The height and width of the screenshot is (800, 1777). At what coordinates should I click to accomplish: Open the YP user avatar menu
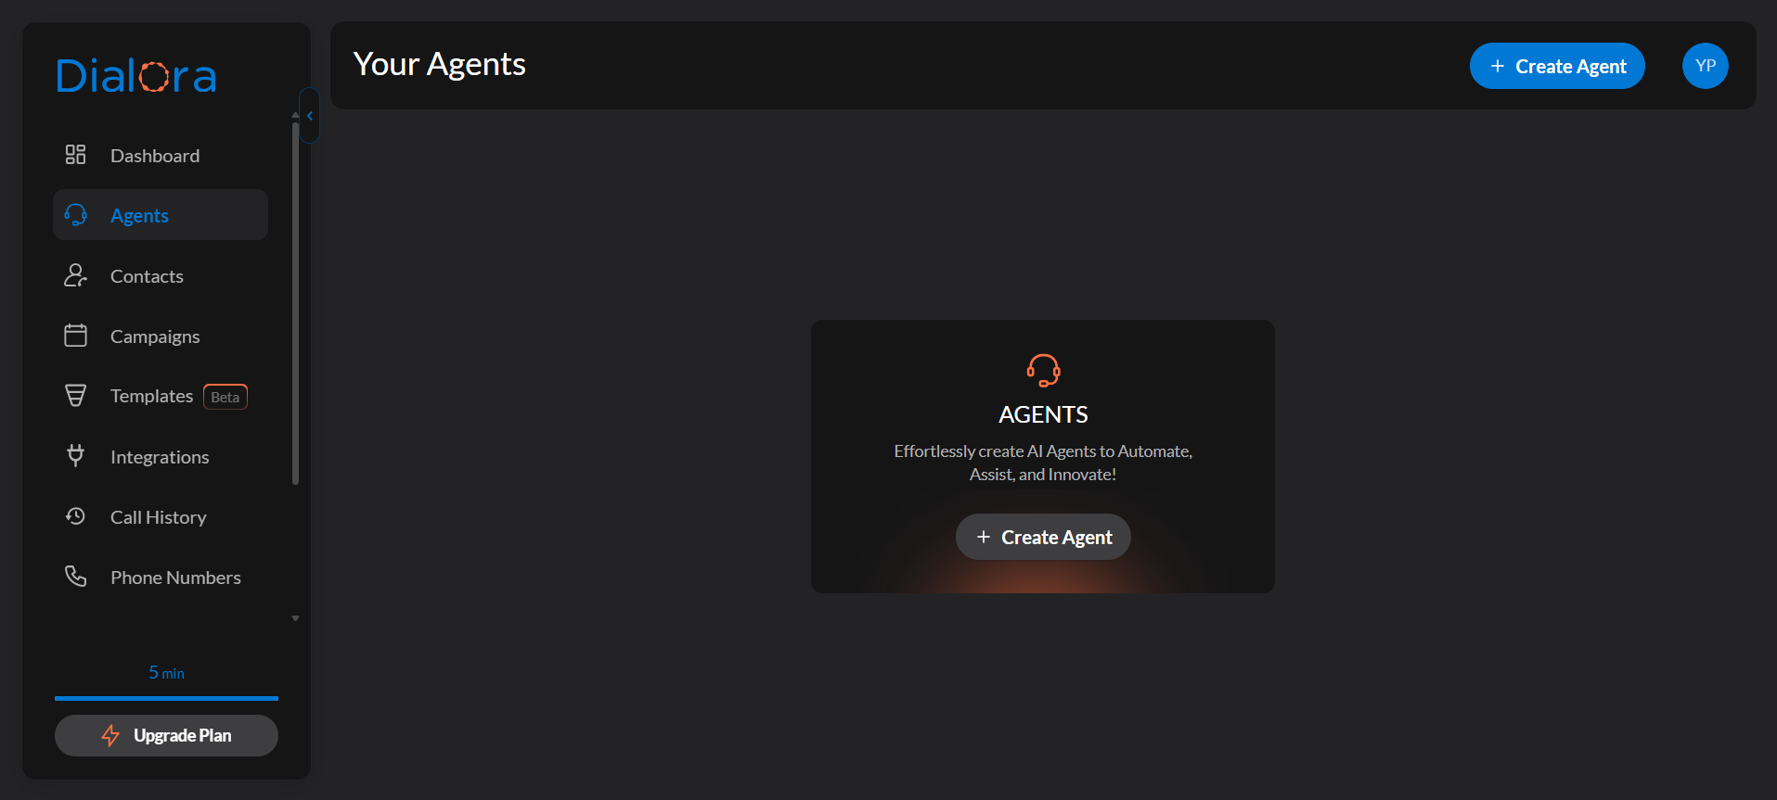click(x=1705, y=66)
